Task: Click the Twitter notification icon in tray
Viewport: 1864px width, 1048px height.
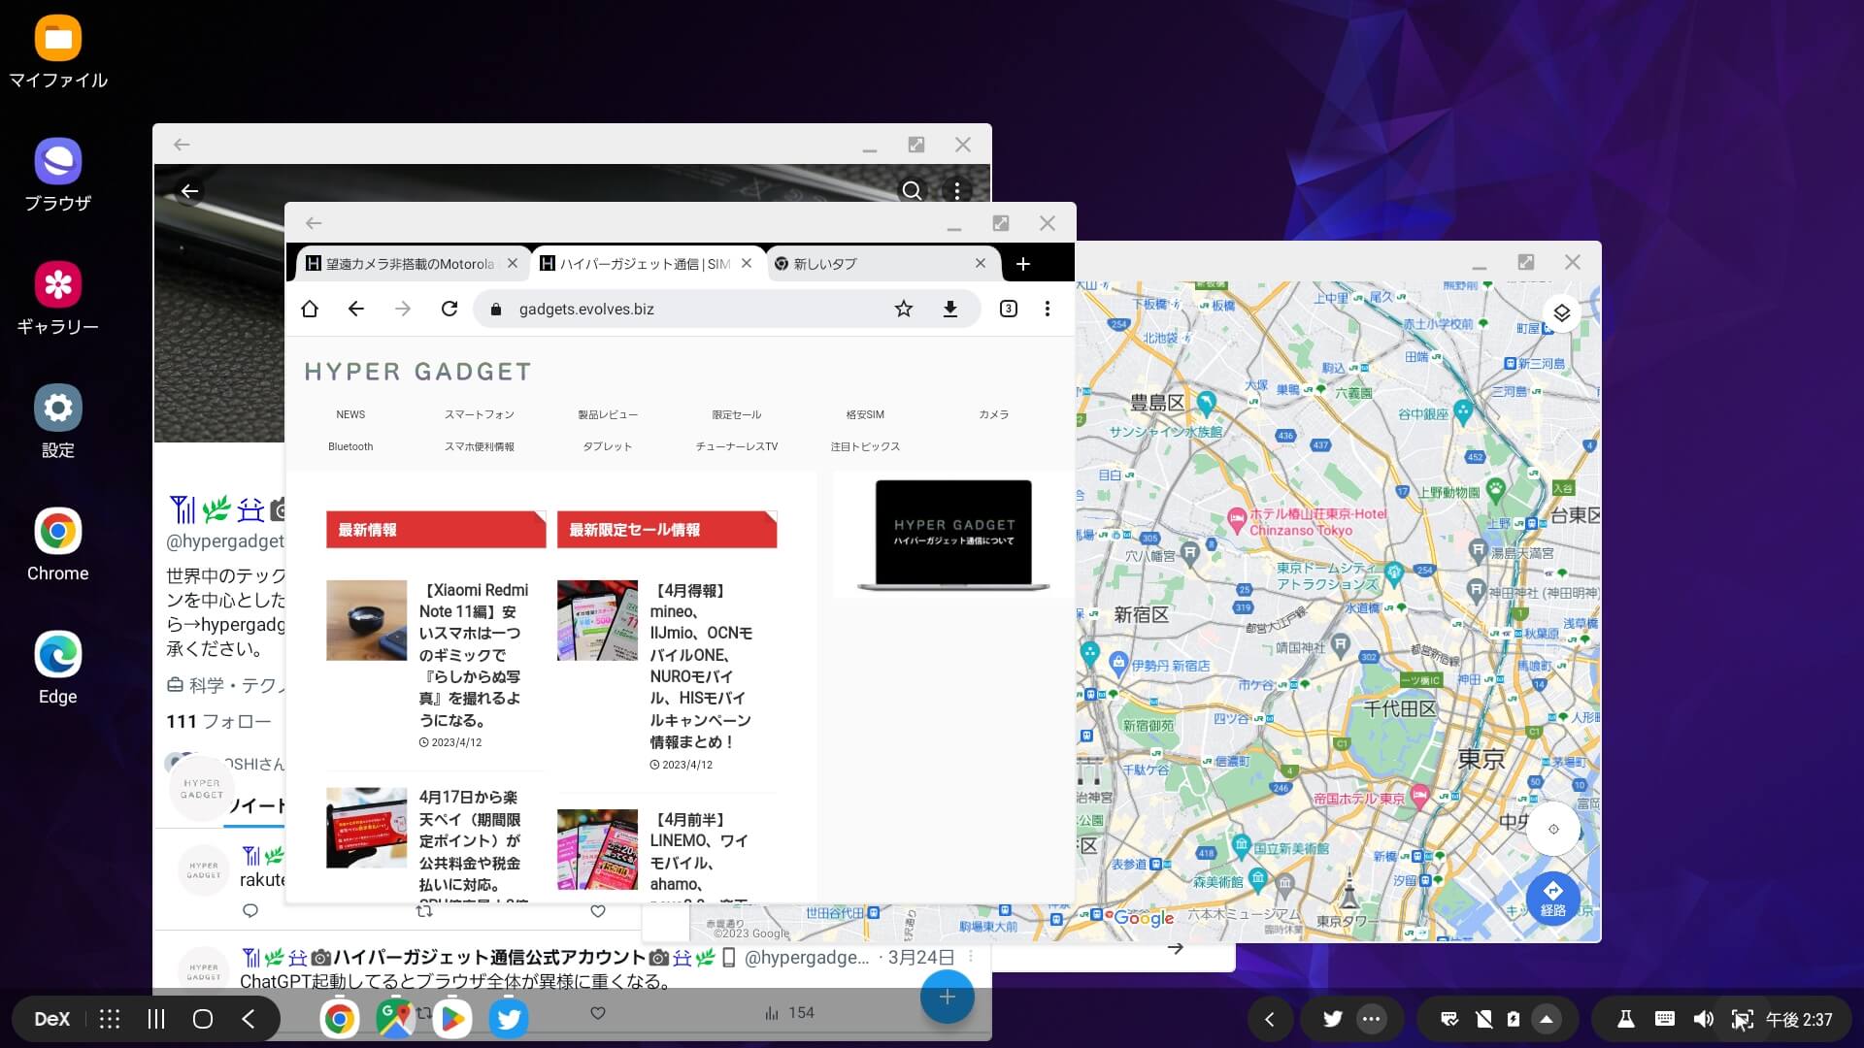Action: point(1333,1019)
